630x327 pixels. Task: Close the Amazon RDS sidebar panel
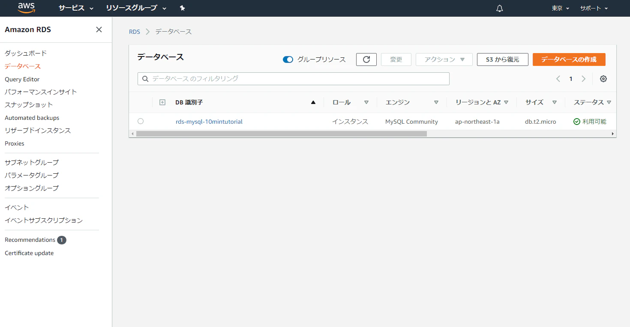pyautogui.click(x=99, y=30)
